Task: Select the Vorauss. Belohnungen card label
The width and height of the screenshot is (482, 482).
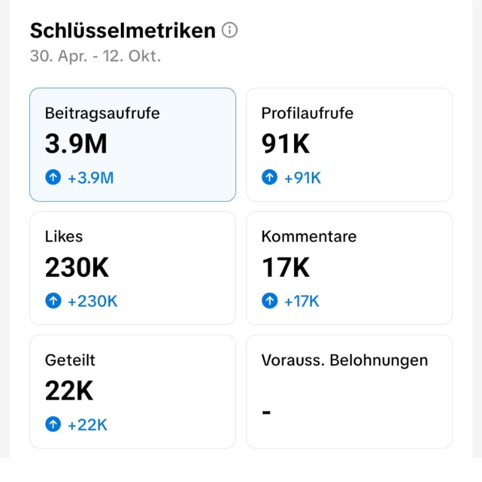Action: point(345,360)
